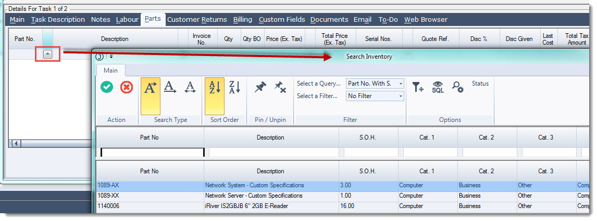The image size is (597, 221).
Task: Open the Email tab
Action: click(363, 19)
